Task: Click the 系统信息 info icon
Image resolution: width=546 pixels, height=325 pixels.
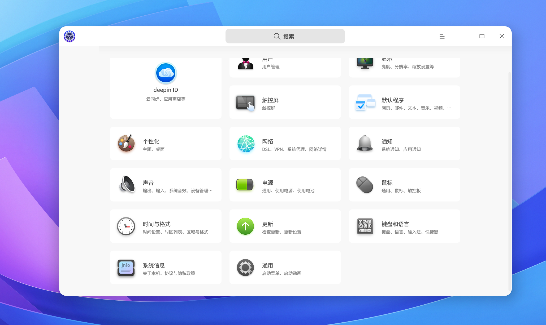Action: 126,268
